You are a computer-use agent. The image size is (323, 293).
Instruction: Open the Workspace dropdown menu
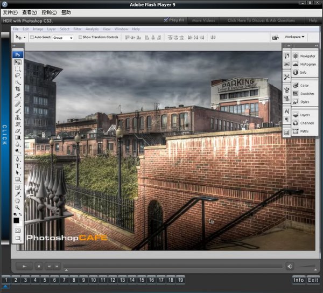(x=294, y=37)
